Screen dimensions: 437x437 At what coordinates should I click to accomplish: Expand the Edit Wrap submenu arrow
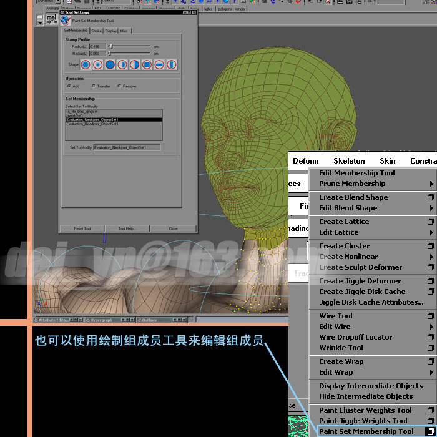click(x=431, y=372)
